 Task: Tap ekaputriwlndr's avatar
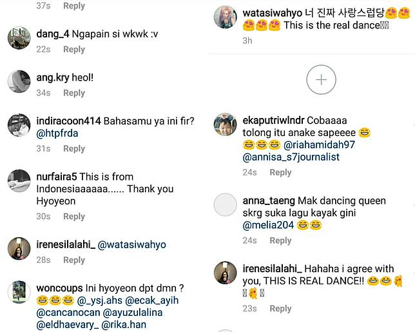click(x=226, y=125)
